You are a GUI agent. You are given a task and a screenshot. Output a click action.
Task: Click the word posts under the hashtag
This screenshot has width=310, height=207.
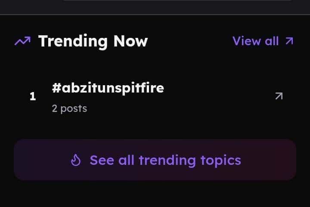tap(74, 108)
